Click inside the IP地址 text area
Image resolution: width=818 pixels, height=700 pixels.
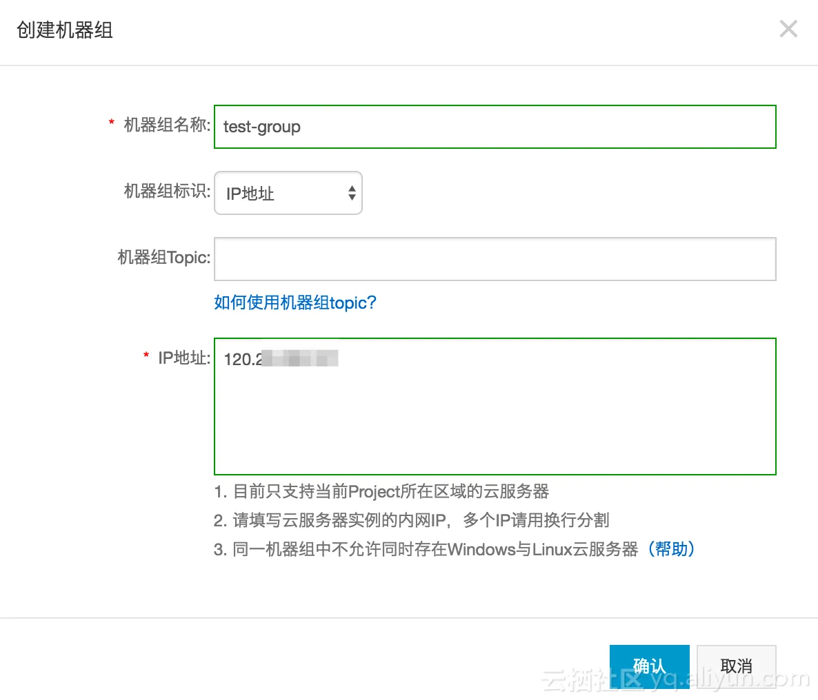pyautogui.click(x=495, y=406)
